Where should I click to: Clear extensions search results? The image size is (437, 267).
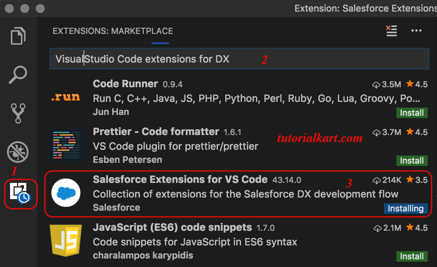391,30
